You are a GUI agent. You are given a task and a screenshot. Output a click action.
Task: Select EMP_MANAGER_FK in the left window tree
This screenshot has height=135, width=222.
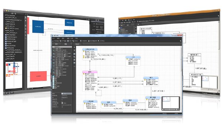[x=11, y=33]
